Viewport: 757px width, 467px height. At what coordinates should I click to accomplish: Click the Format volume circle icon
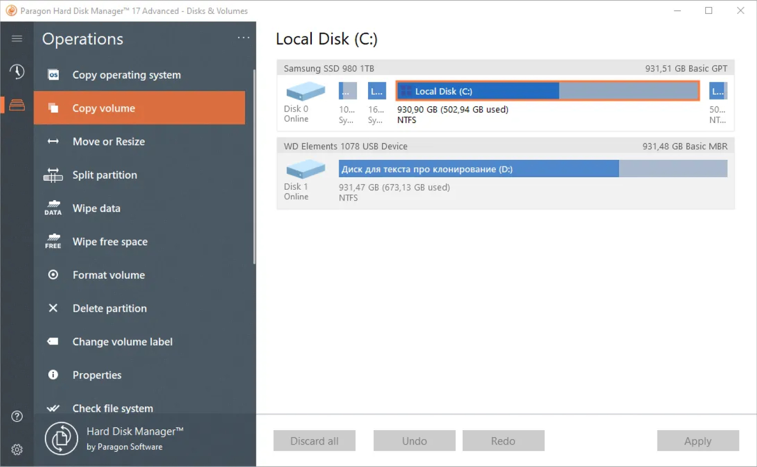tap(53, 275)
